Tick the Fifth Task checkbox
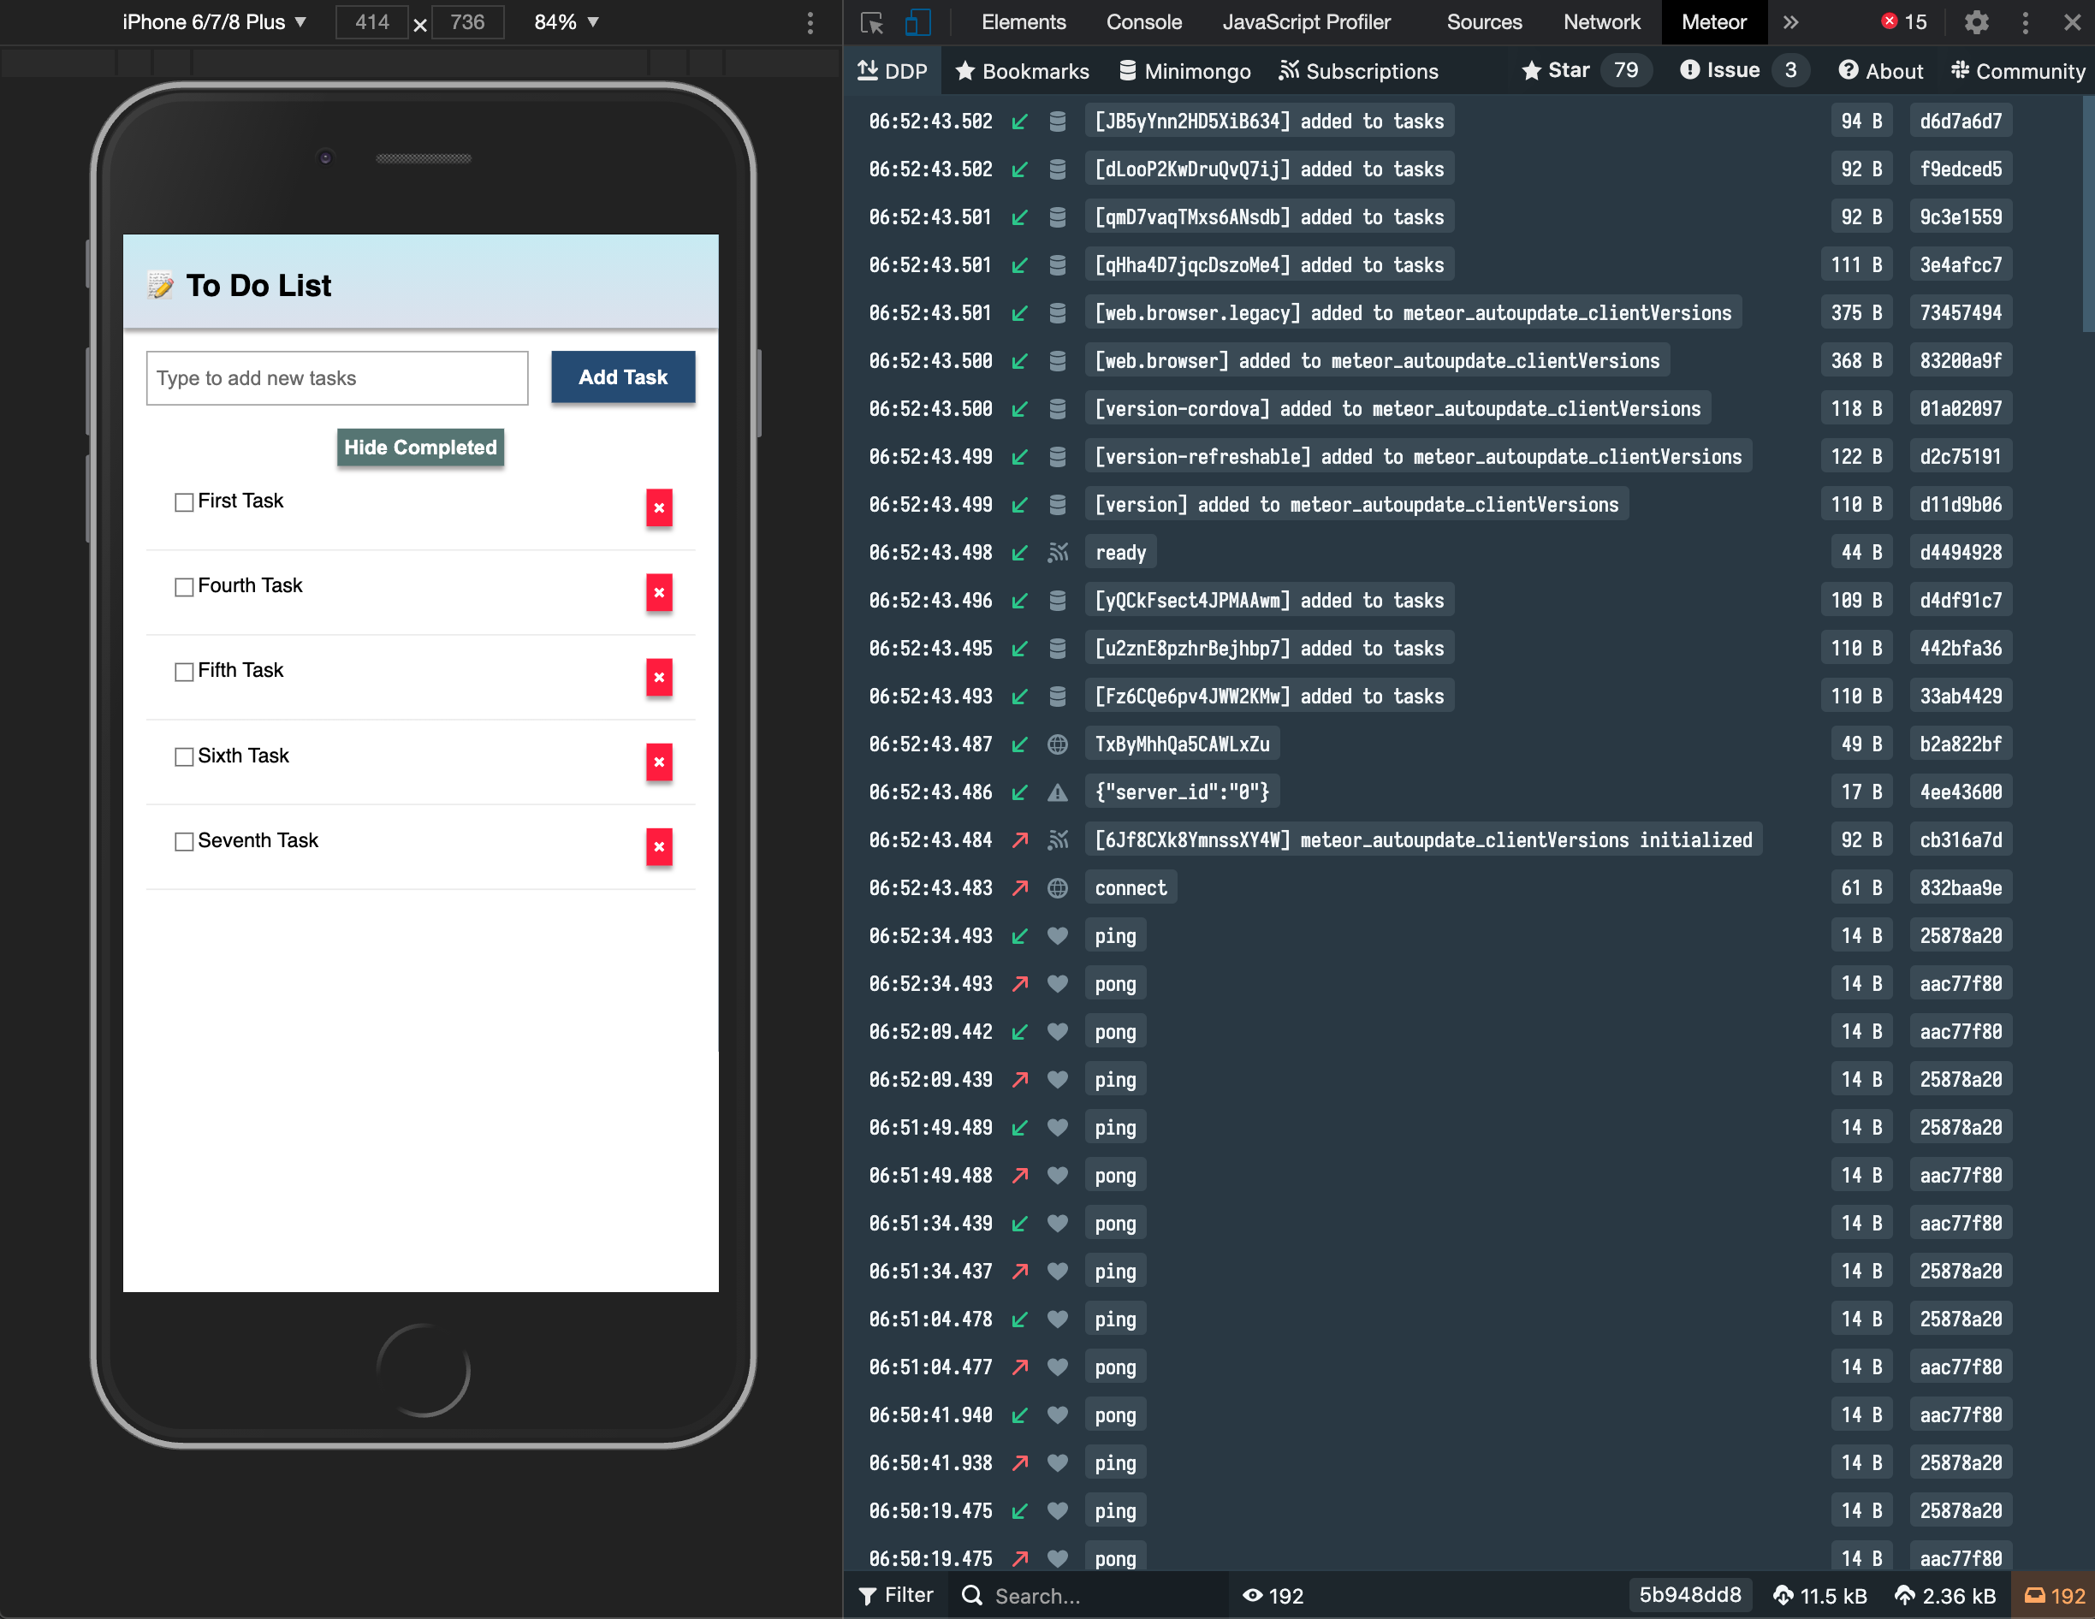2095x1619 pixels. [184, 672]
